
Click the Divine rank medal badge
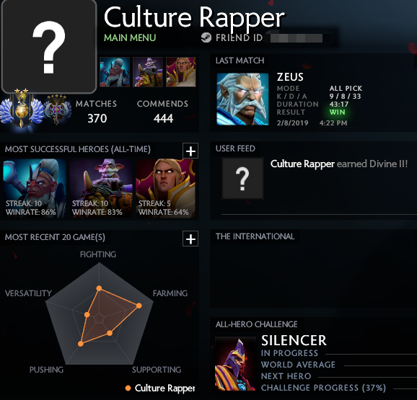point(22,108)
